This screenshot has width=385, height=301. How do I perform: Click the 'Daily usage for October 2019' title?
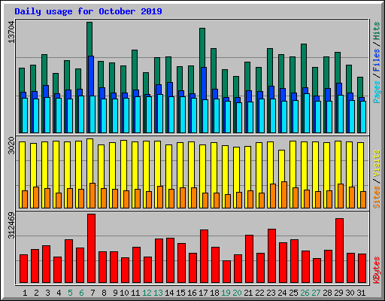point(88,11)
